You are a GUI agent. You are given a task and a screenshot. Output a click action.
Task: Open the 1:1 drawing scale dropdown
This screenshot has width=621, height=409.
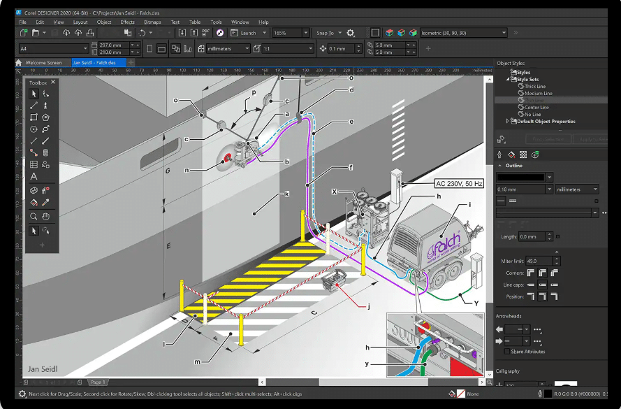tap(310, 48)
